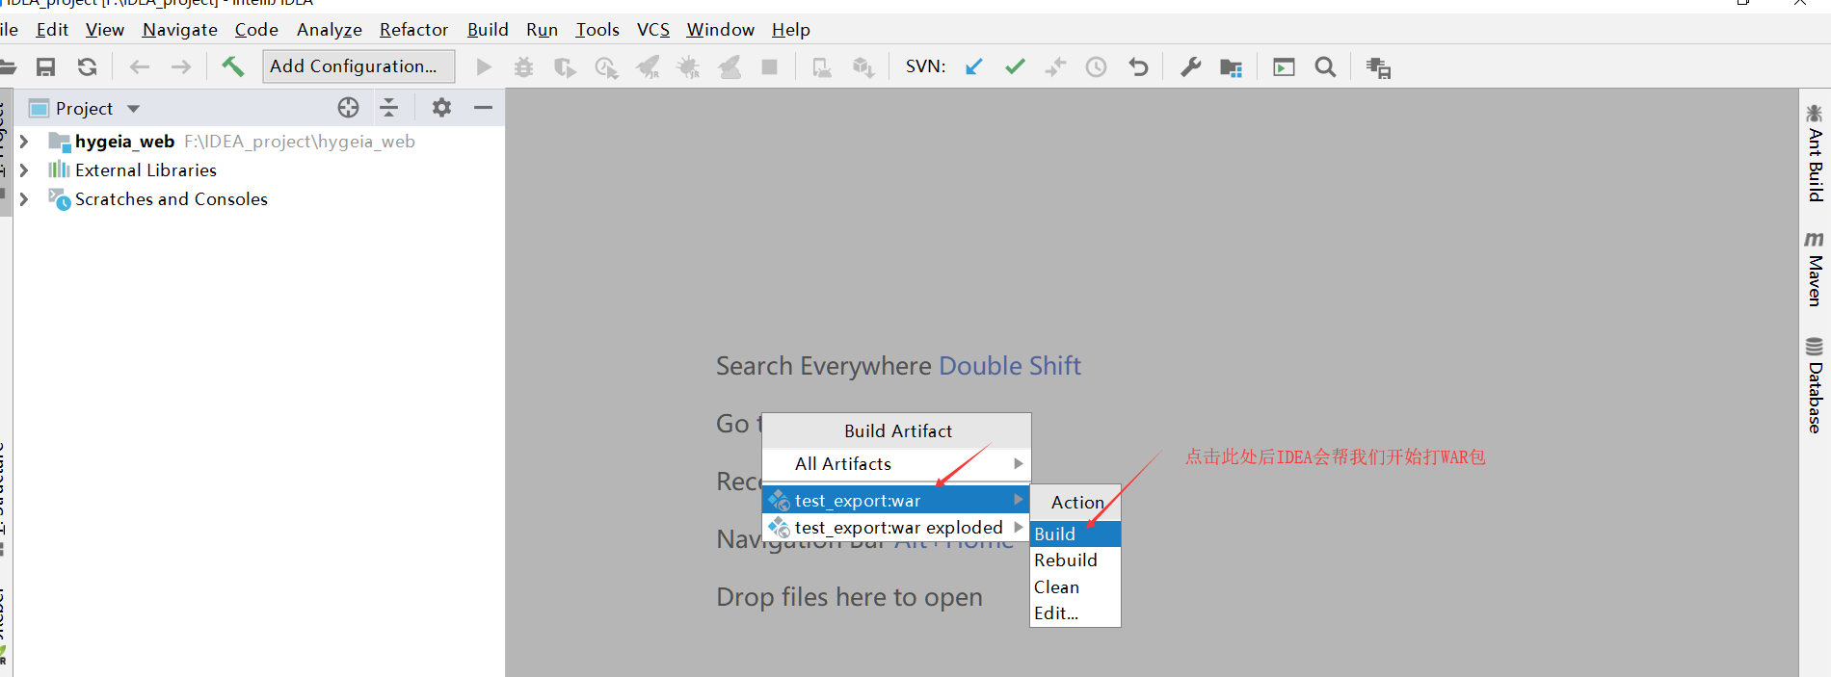This screenshot has width=1831, height=677.
Task: Select hygeia_web in project tree
Action: 125,142
